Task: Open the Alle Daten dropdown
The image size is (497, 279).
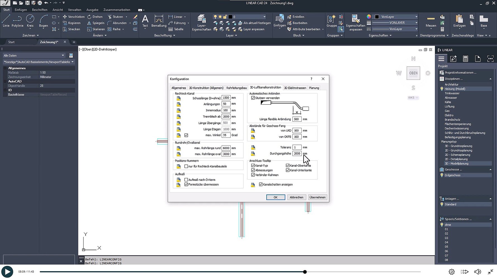Action: (x=34, y=56)
